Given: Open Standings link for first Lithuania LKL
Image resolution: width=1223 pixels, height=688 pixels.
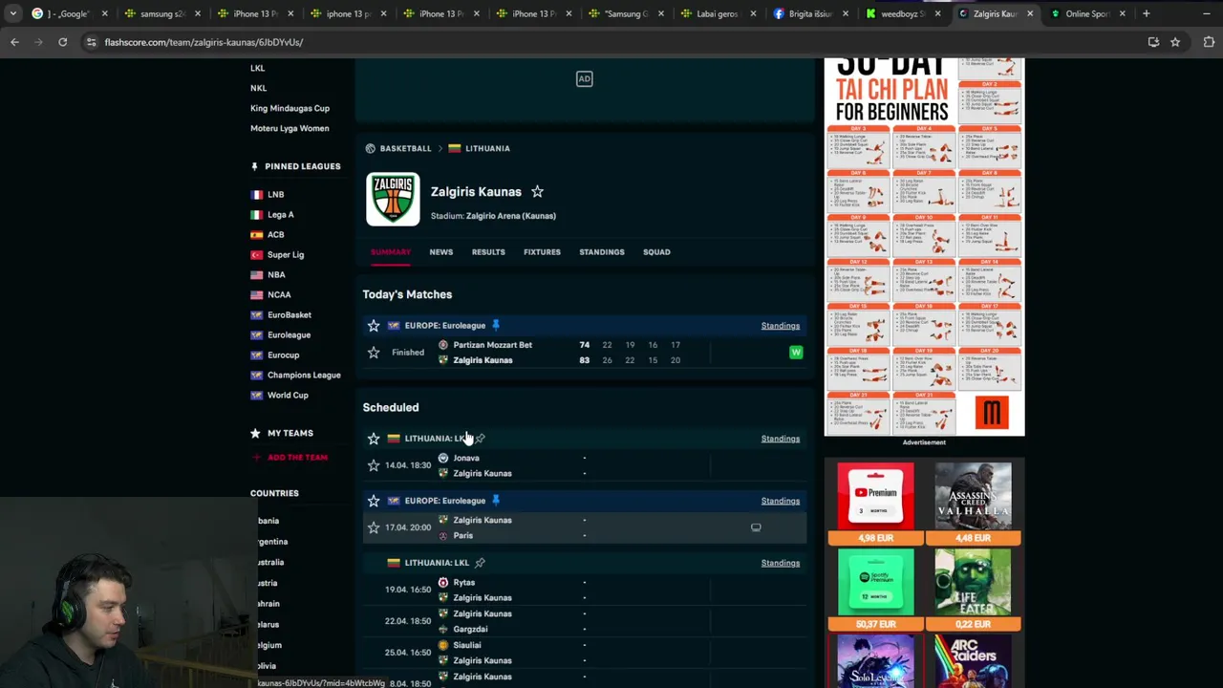Looking at the screenshot, I should [781, 439].
